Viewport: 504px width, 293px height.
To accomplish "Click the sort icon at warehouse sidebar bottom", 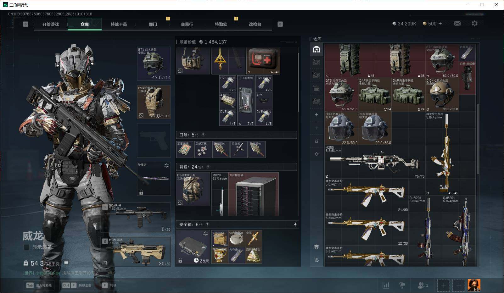I will [316, 260].
